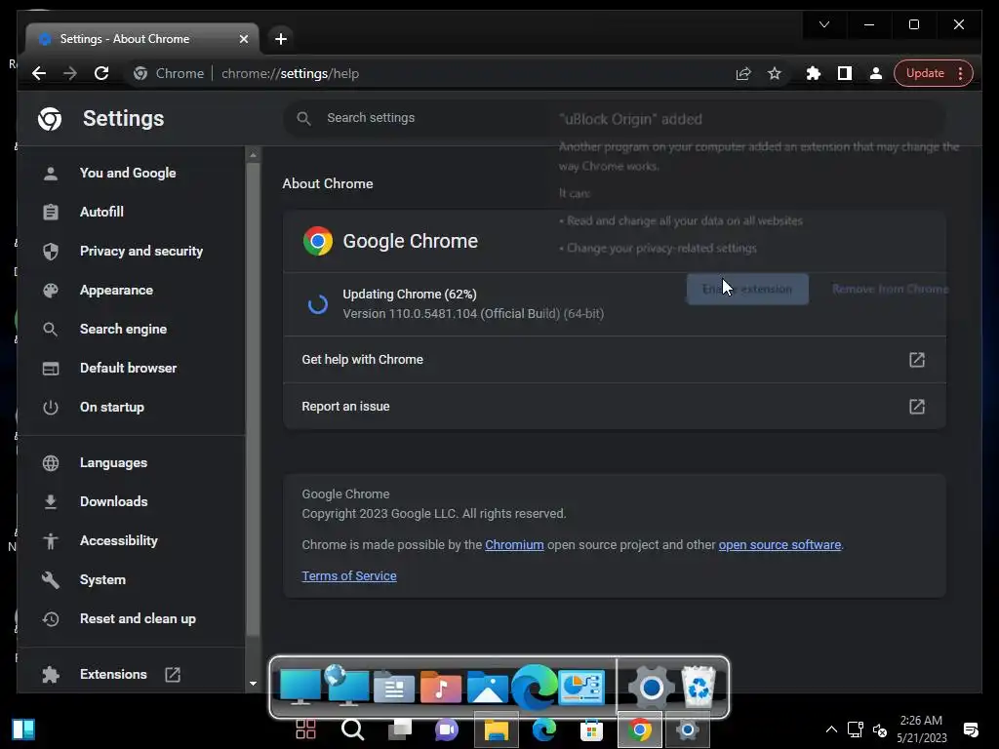
Task: Open Report an issue
Action: click(x=615, y=407)
